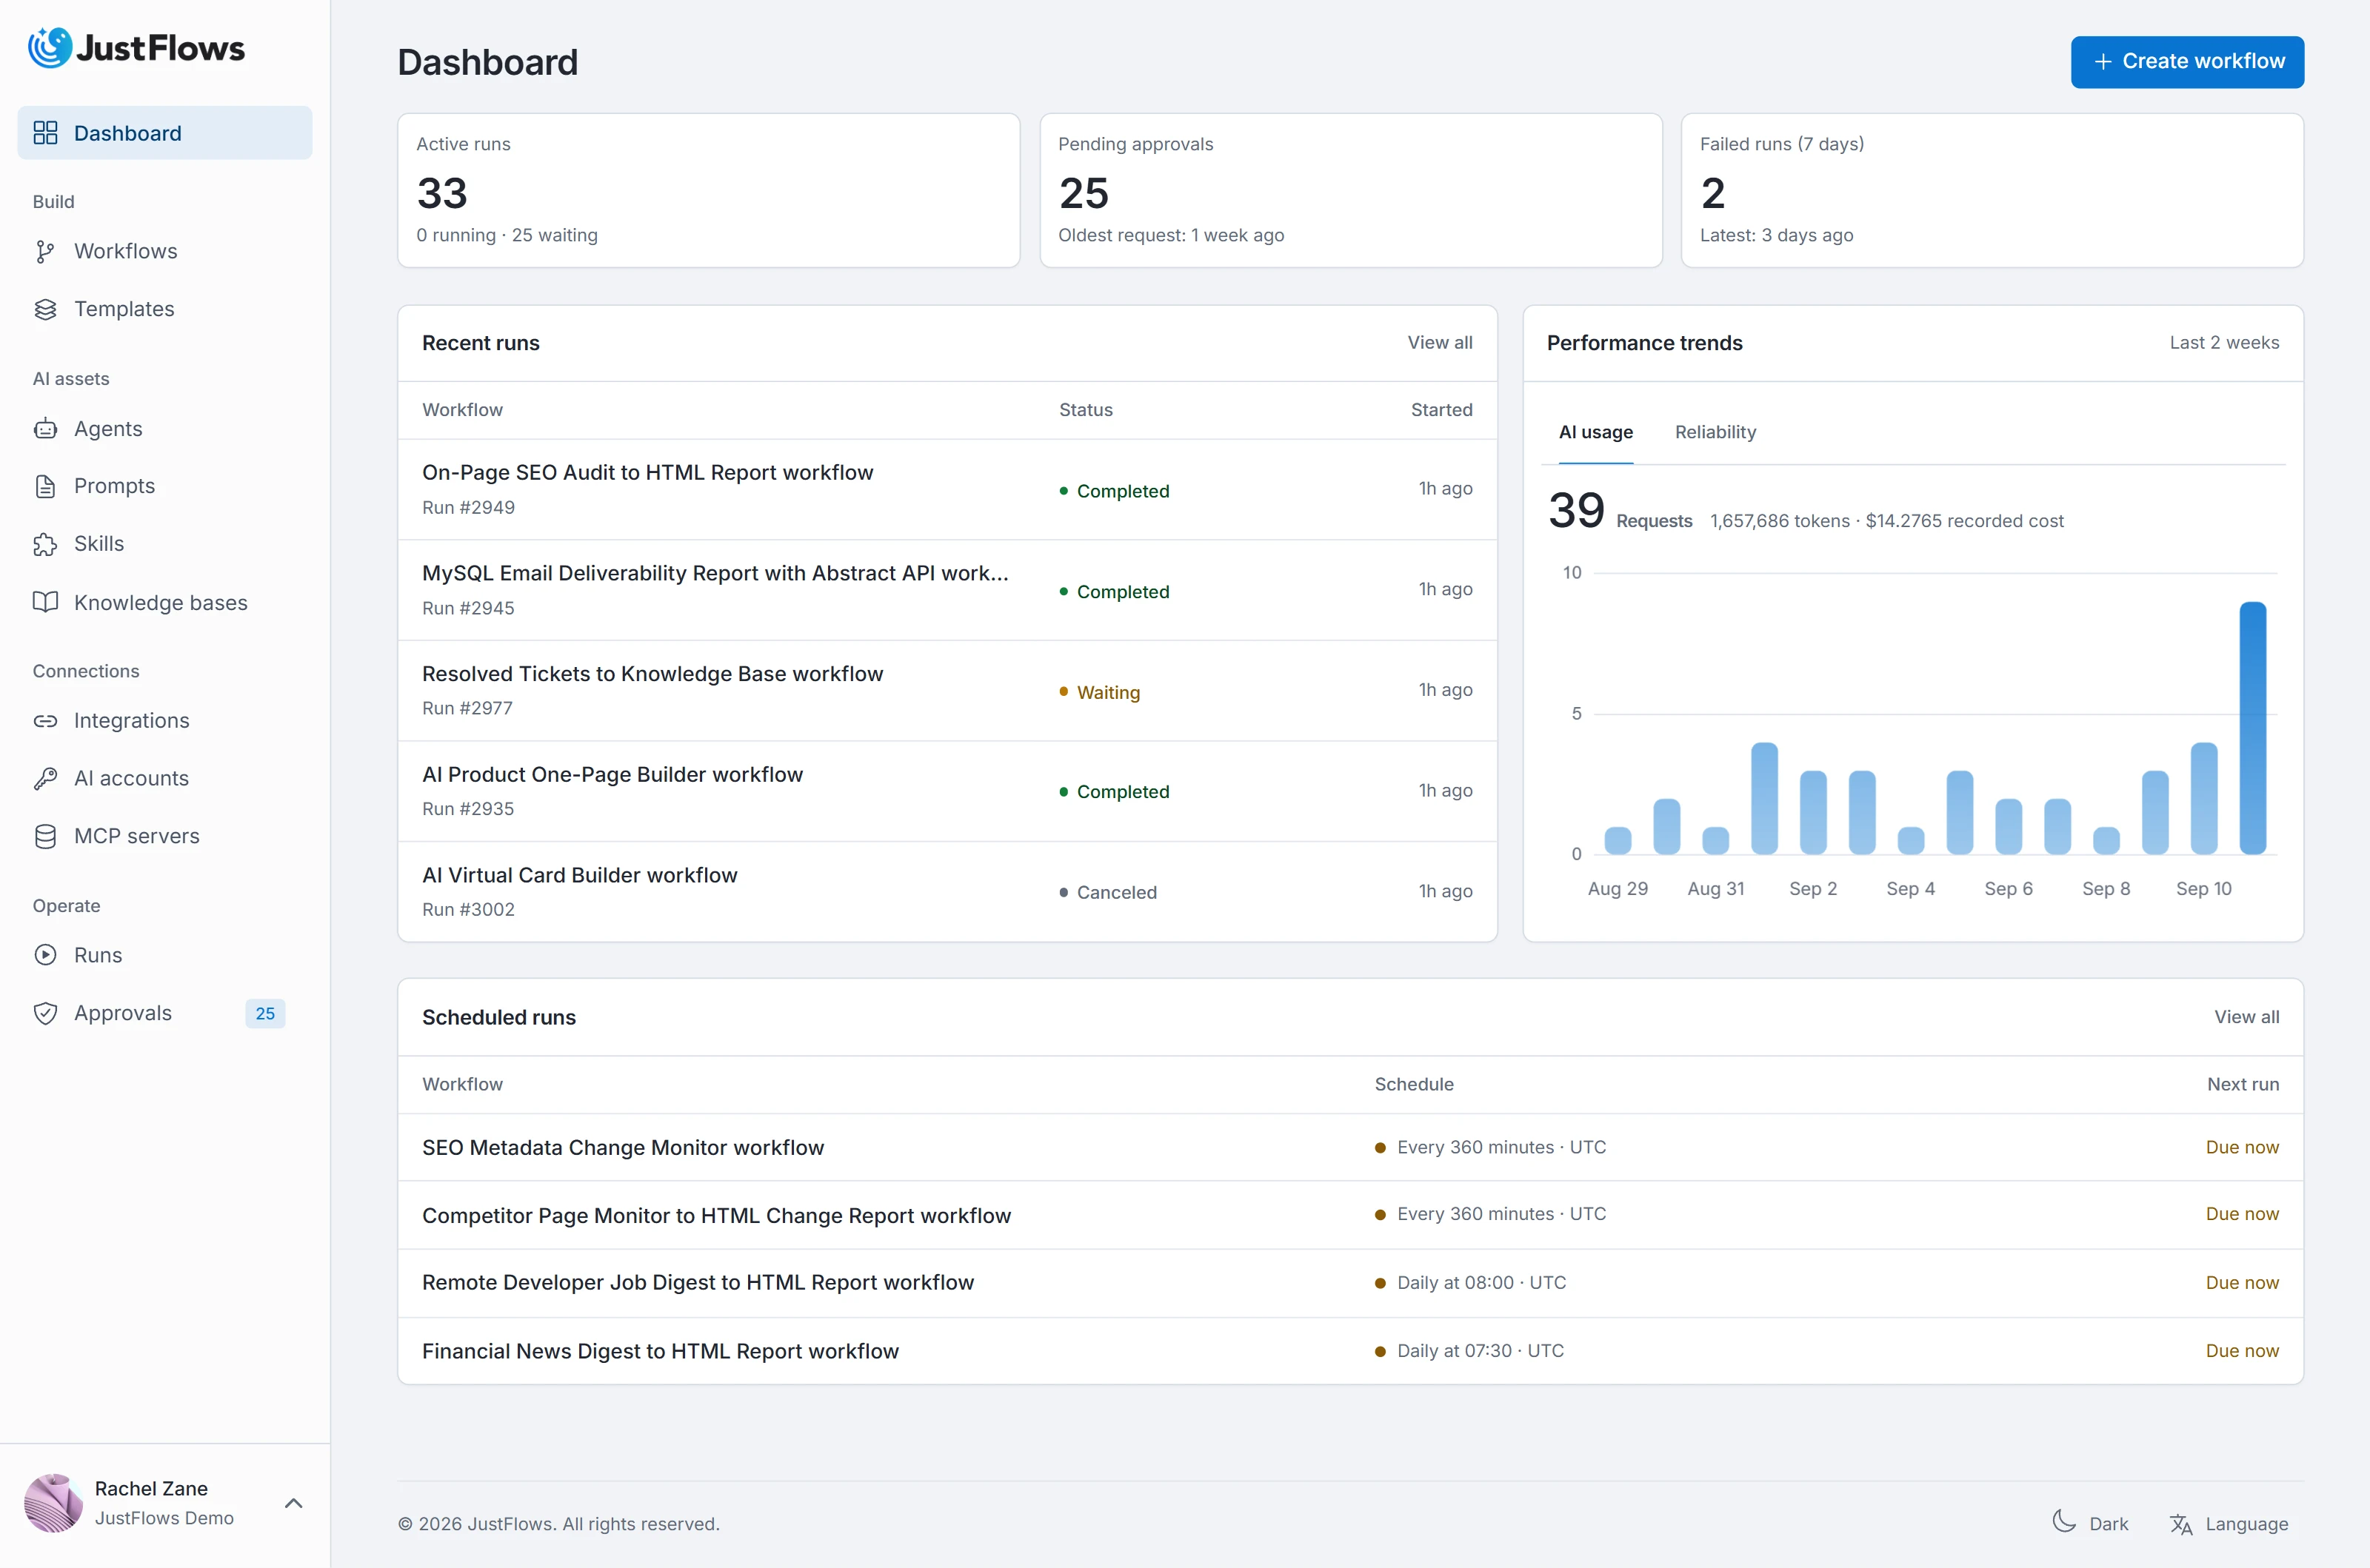Select the AI usage tab
2370x1568 pixels.
1595,432
